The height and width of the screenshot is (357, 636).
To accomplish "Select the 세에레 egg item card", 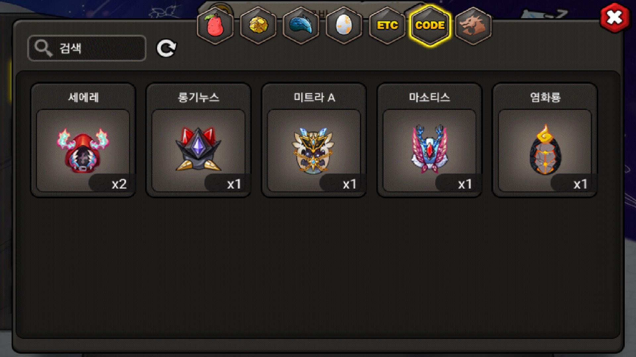I will (x=83, y=140).
